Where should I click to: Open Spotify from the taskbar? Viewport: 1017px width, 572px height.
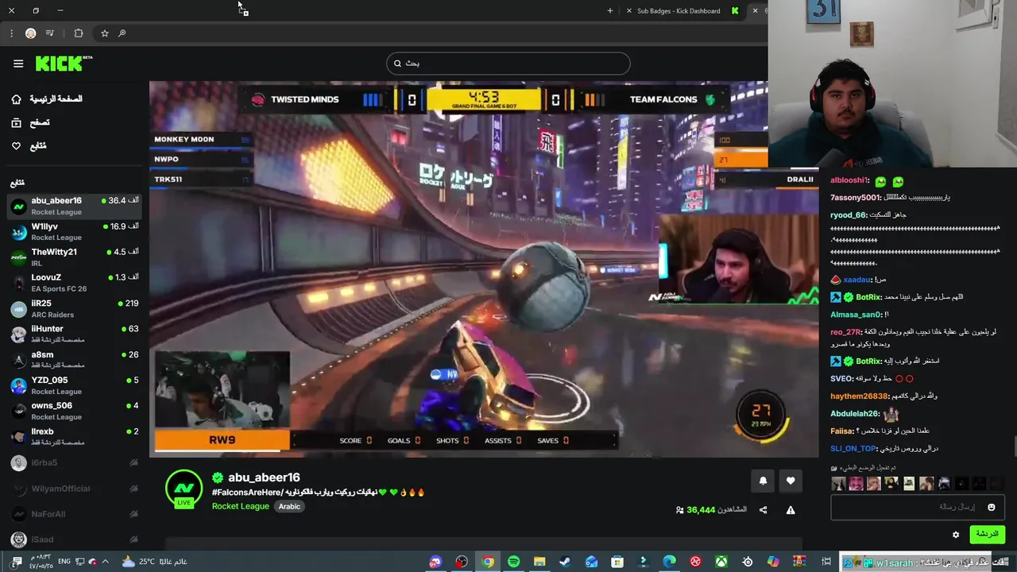point(513,562)
